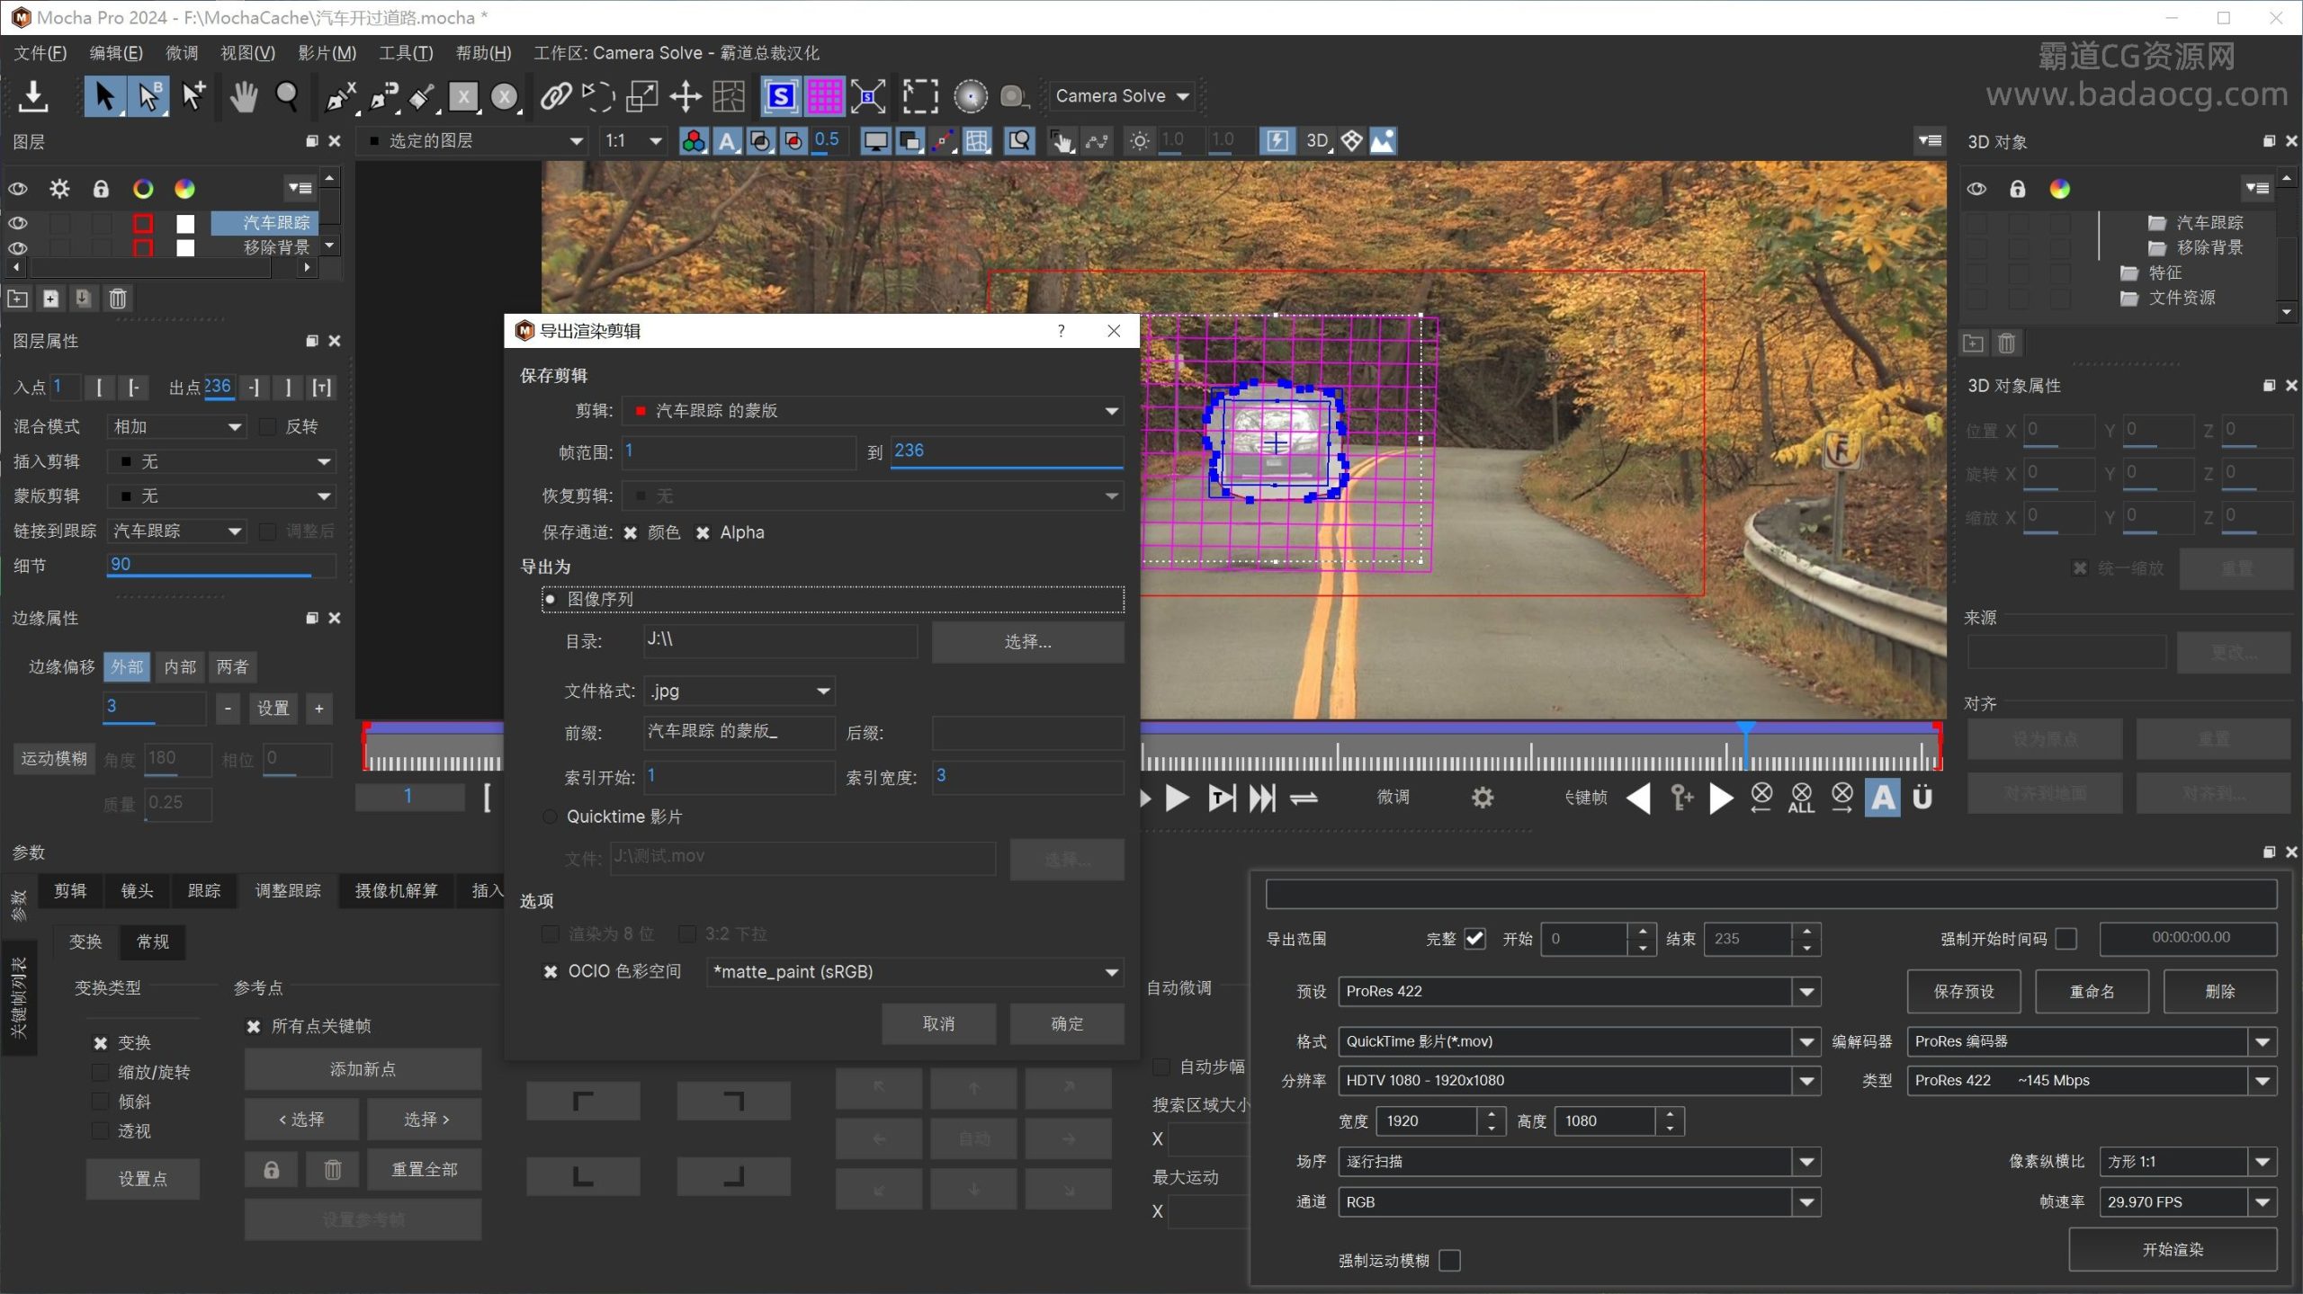Enable the 强制开始时间码 checkbox

click(x=2066, y=940)
